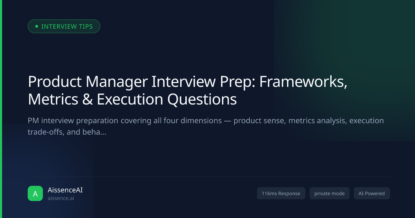Open the Product Manager Interview Prep headline
The width and height of the screenshot is (415, 218).
click(x=188, y=91)
